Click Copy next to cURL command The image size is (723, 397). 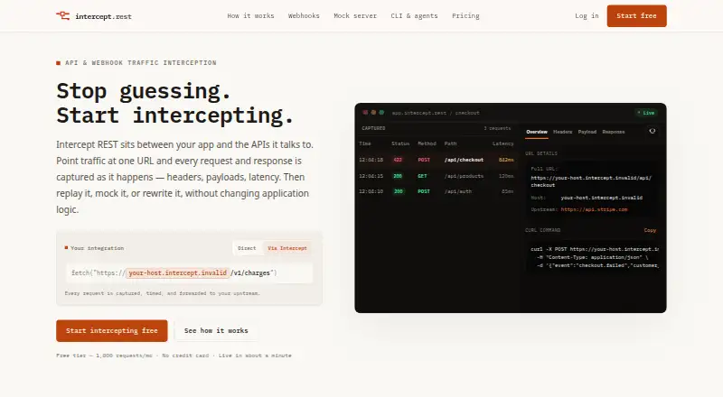click(x=650, y=230)
